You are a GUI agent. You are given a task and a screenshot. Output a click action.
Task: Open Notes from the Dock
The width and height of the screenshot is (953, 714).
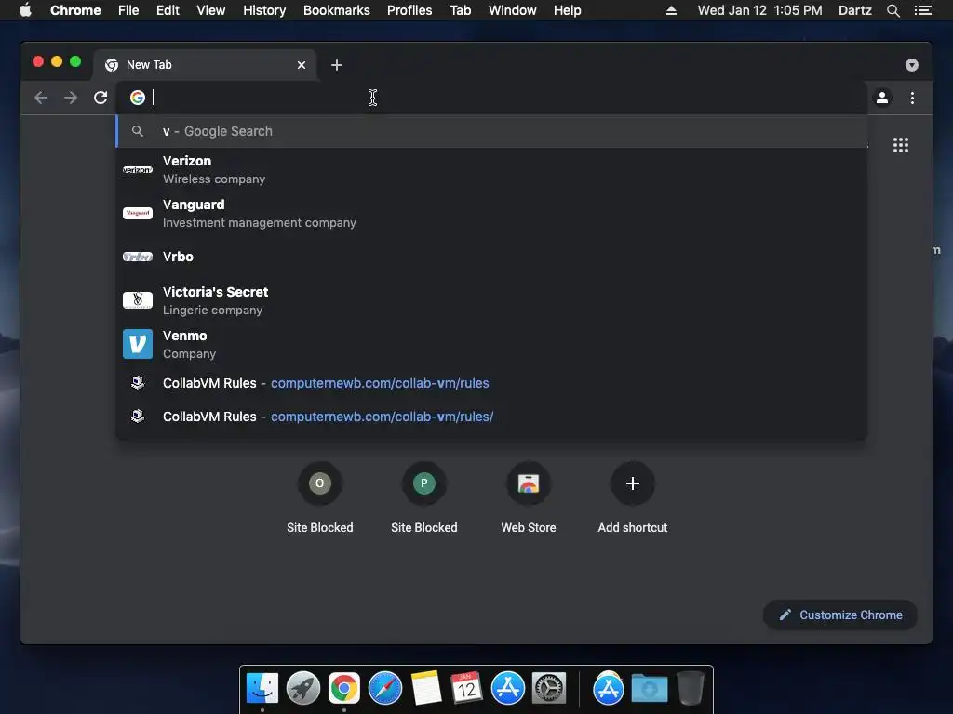click(x=426, y=689)
